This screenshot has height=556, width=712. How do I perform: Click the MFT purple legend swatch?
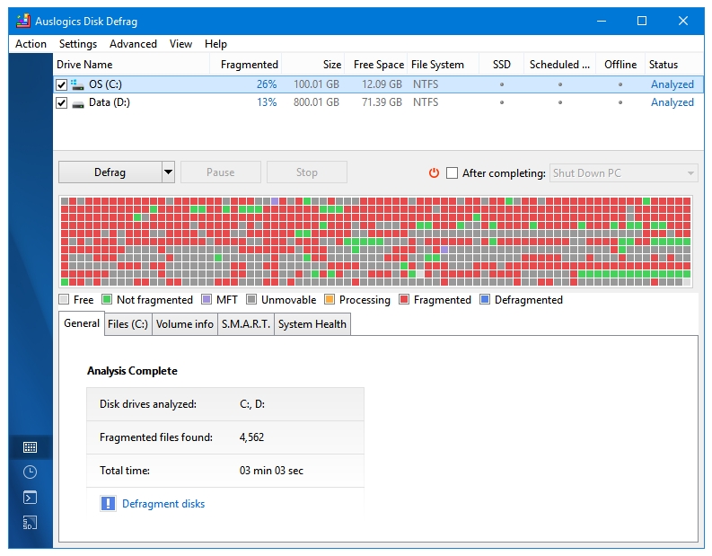point(207,299)
